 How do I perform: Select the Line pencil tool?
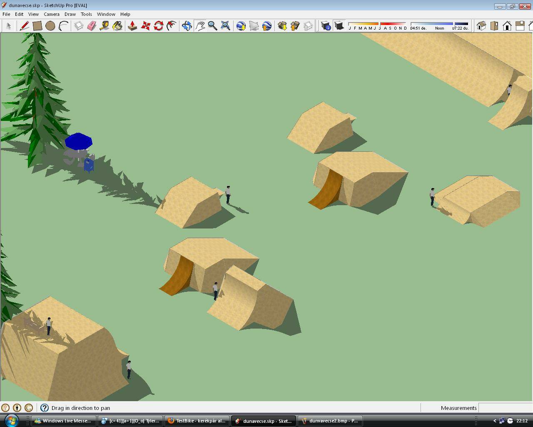click(24, 26)
